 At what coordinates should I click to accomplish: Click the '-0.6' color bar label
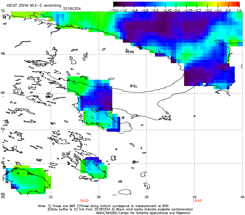(145, 11)
